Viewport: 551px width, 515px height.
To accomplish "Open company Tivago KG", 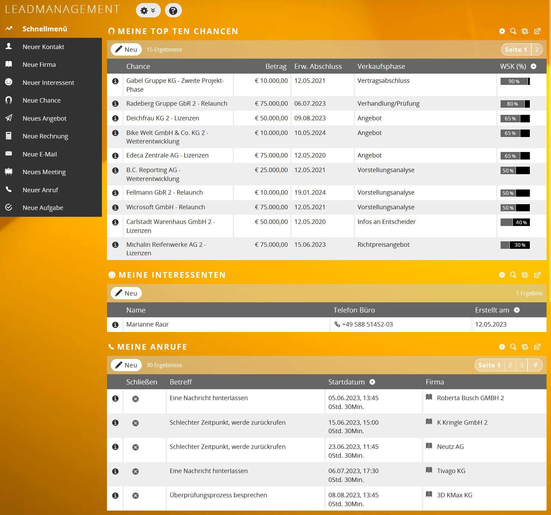I will point(451,471).
